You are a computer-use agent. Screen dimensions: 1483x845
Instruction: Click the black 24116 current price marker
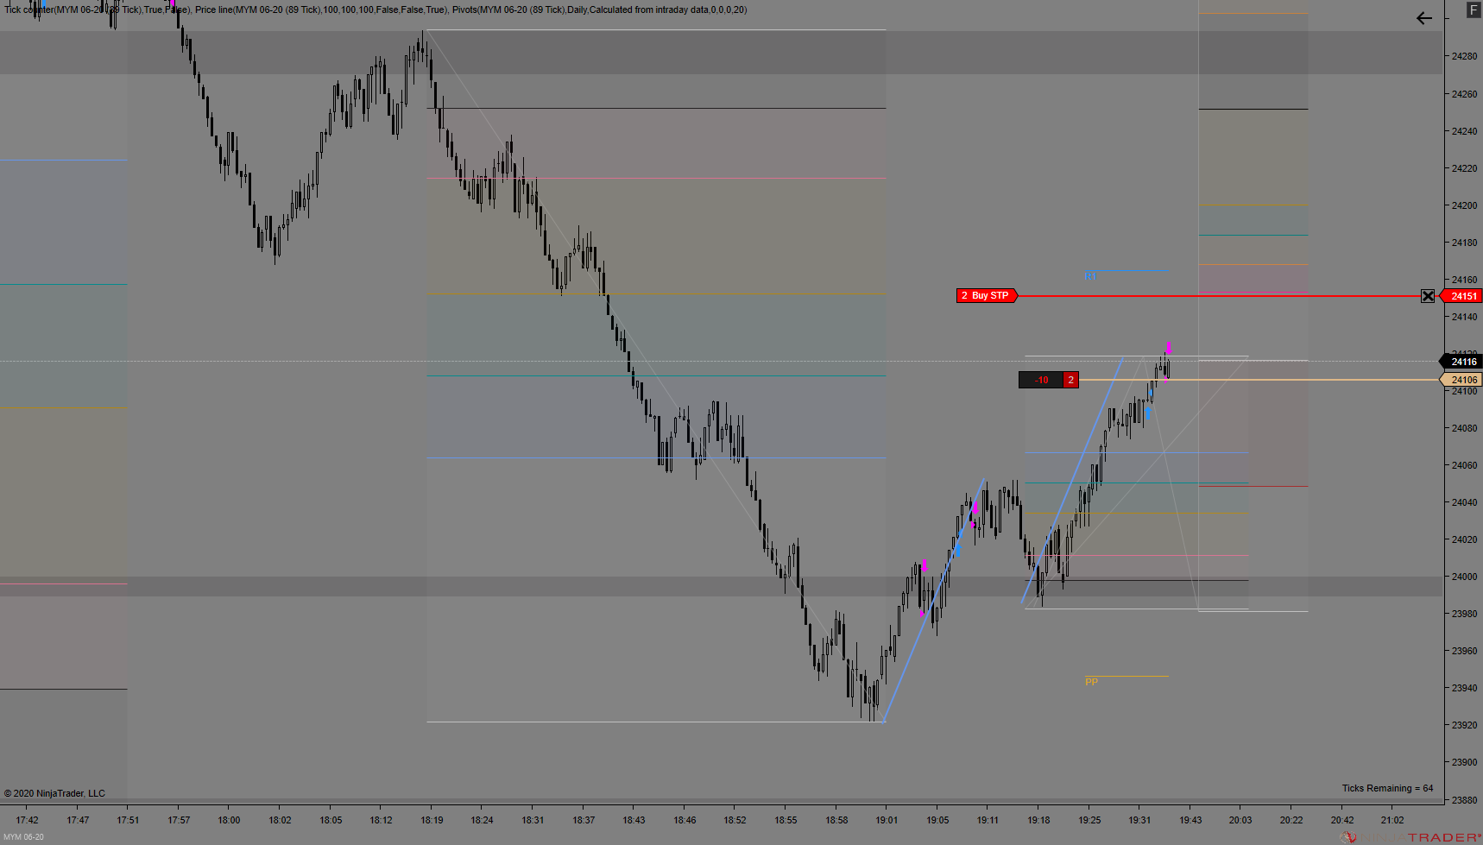pos(1462,362)
